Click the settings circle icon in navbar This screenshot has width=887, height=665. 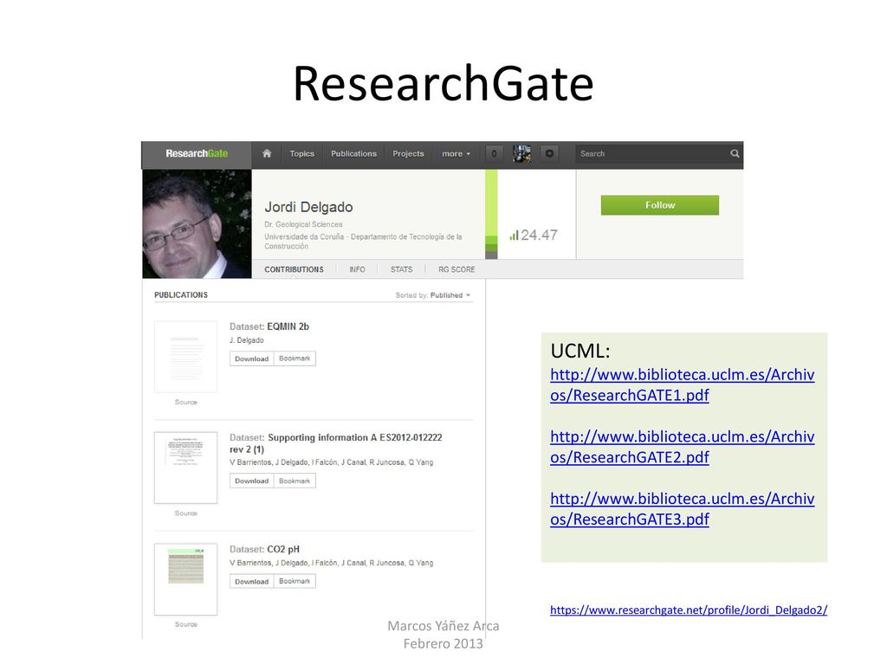pyautogui.click(x=549, y=153)
